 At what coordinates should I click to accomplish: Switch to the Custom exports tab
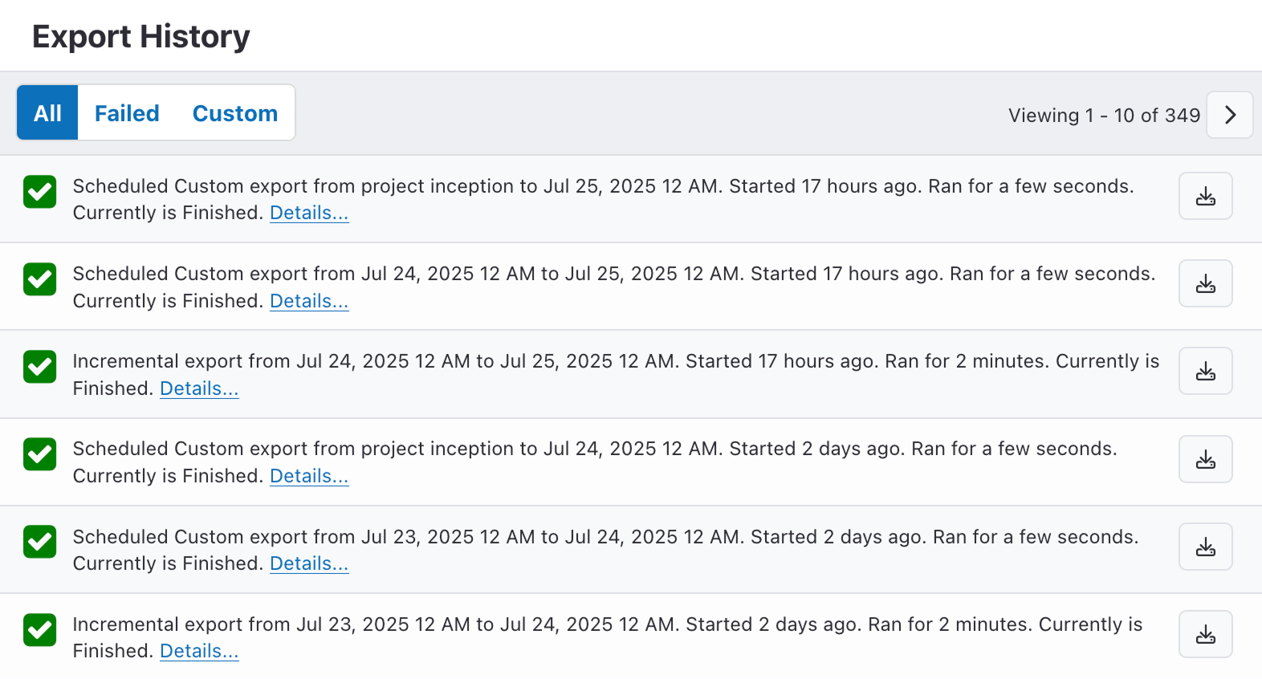(235, 113)
